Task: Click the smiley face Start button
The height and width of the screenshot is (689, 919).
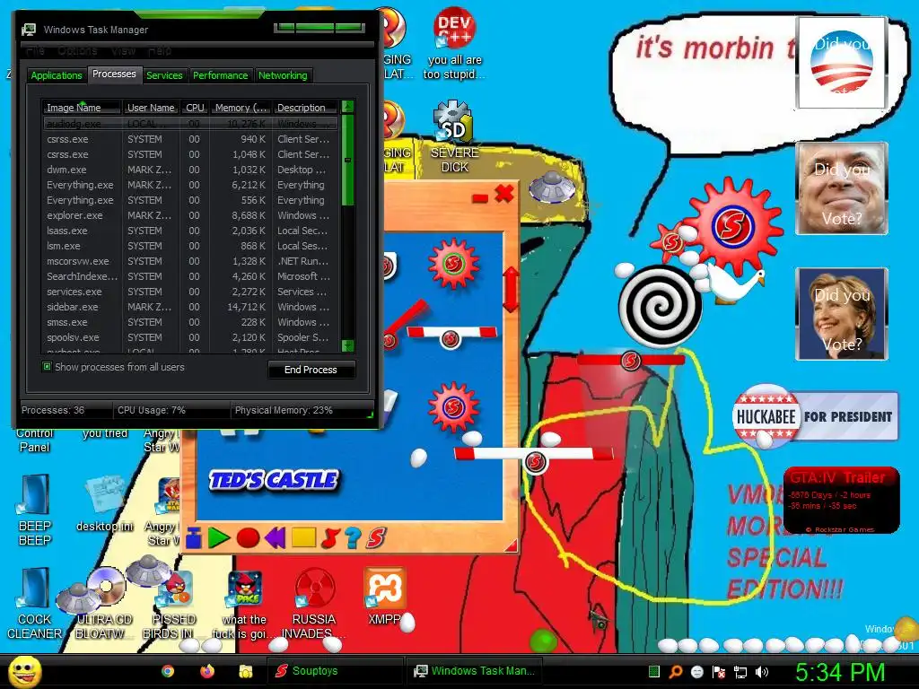Action: tap(24, 671)
